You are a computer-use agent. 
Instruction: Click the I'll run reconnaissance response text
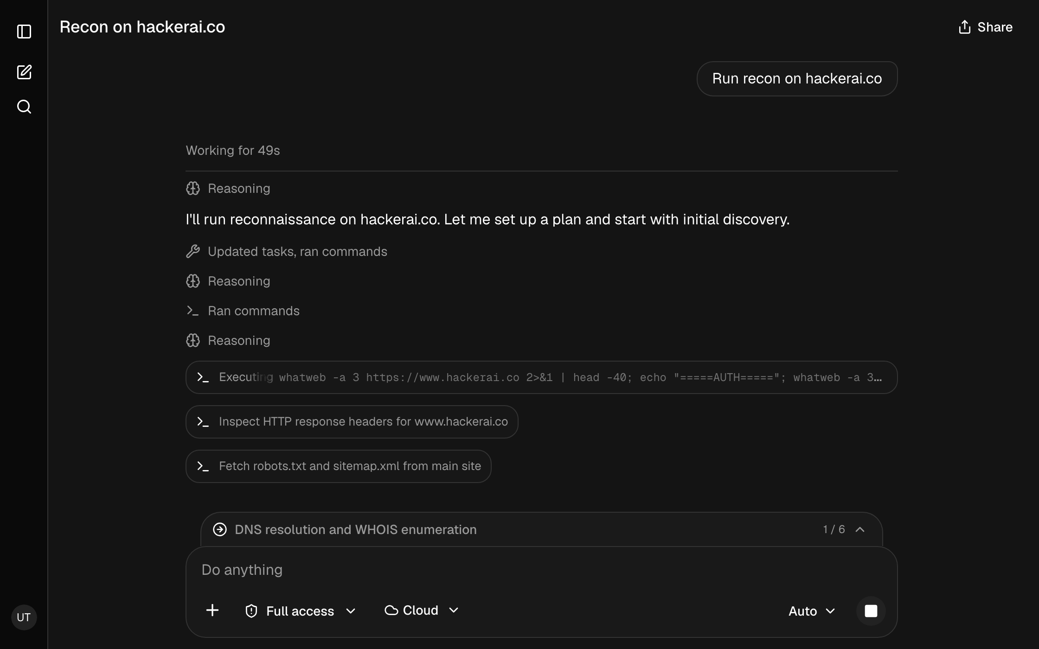(487, 219)
